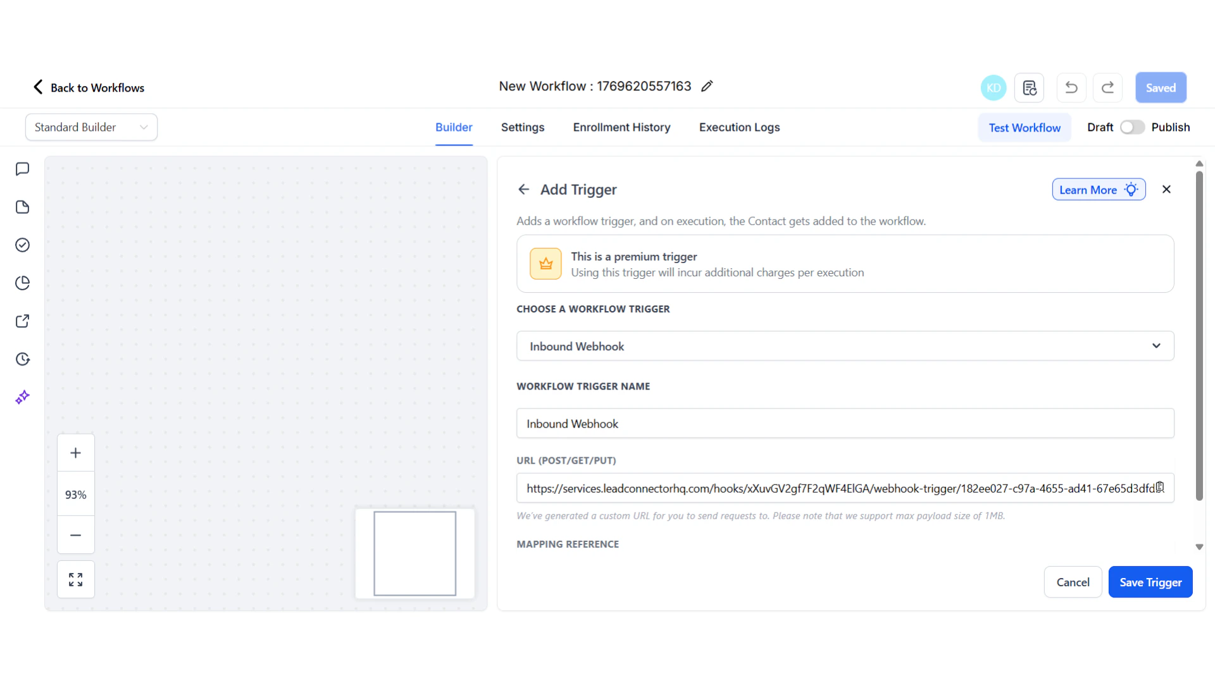Screen dimensions: 1215x683
Task: Activate the purple AI sparkles tool
Action: point(22,397)
